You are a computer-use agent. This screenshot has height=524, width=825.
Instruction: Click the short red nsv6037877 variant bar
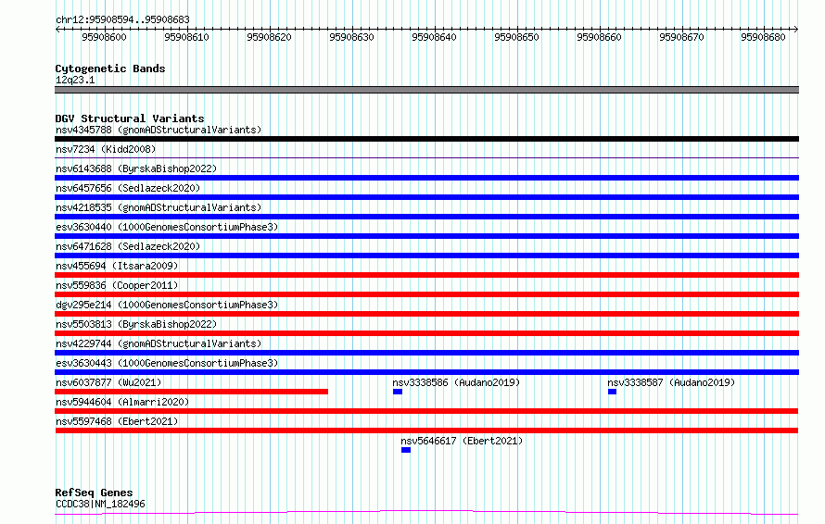(192, 392)
